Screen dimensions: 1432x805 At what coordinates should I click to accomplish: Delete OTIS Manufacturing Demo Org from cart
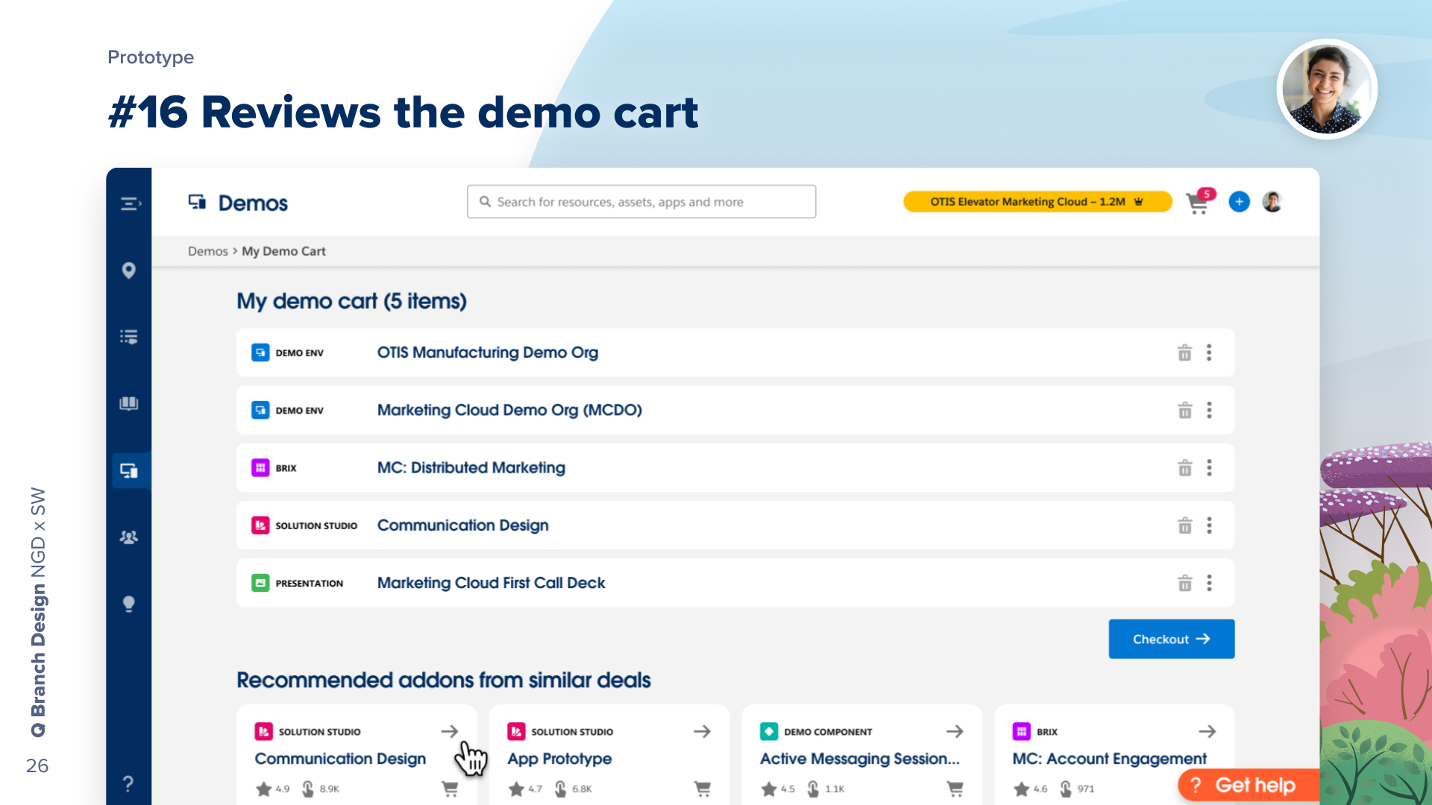point(1184,353)
